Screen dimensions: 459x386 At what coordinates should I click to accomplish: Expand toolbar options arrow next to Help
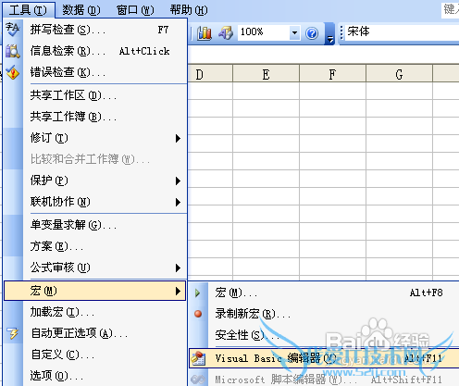click(x=330, y=34)
